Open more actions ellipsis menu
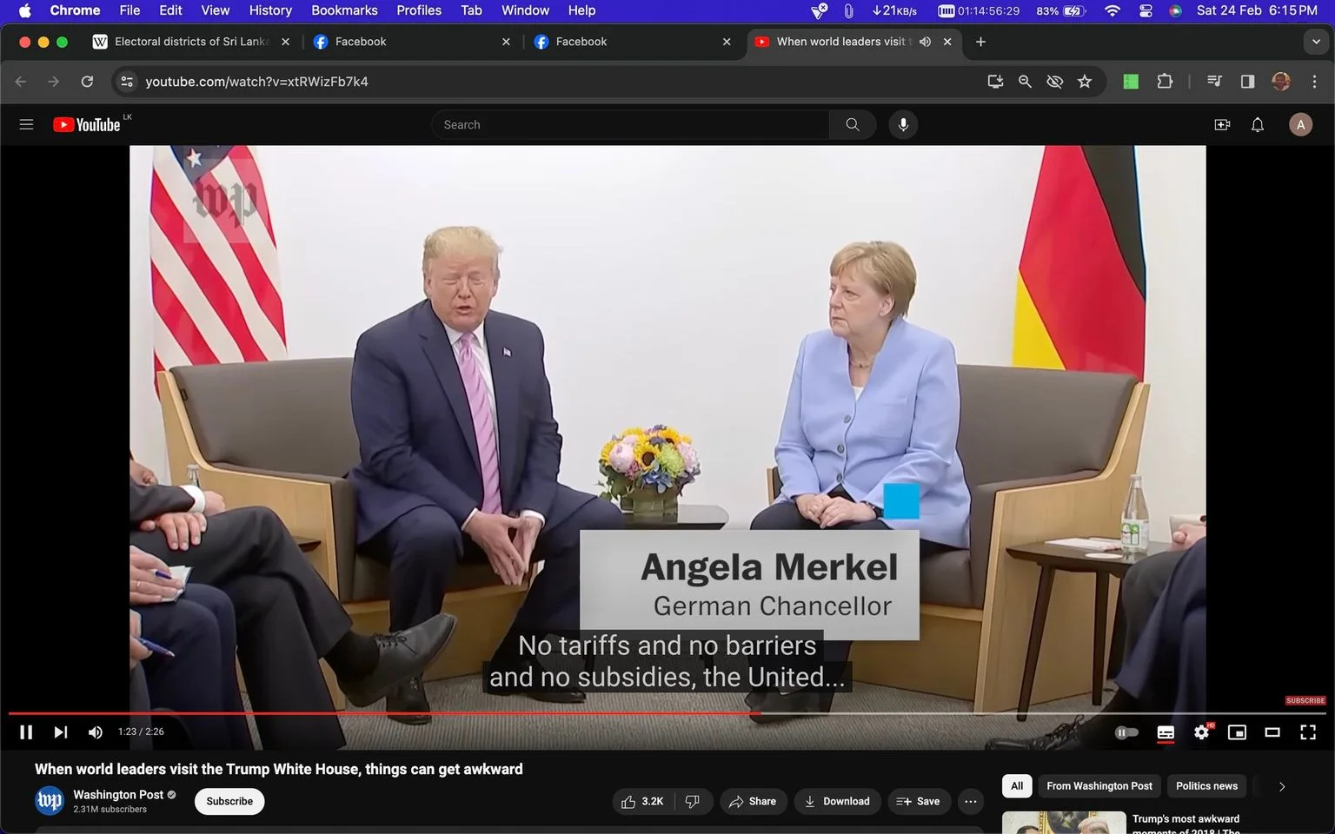1335x834 pixels. click(x=971, y=801)
